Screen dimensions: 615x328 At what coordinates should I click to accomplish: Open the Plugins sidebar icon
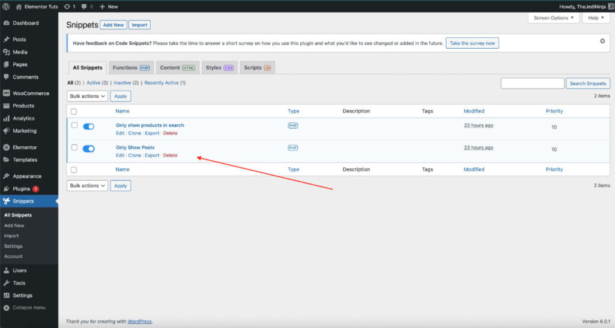point(6,189)
